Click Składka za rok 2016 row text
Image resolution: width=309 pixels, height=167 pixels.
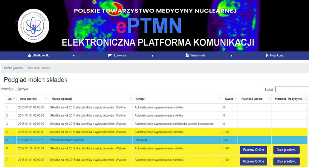[88, 132]
